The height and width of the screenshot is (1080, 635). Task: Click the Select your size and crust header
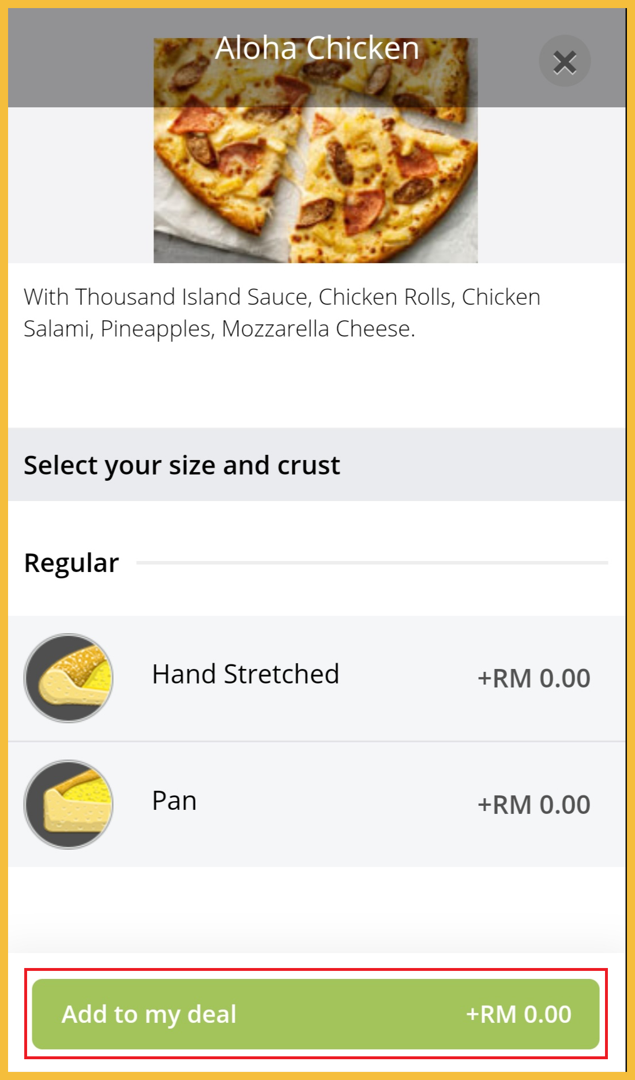(182, 465)
